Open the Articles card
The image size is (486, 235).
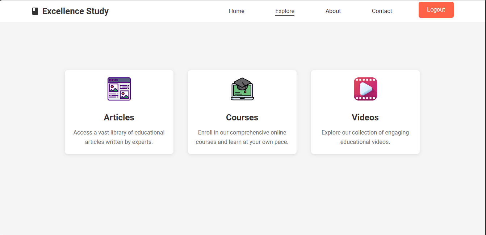(119, 108)
